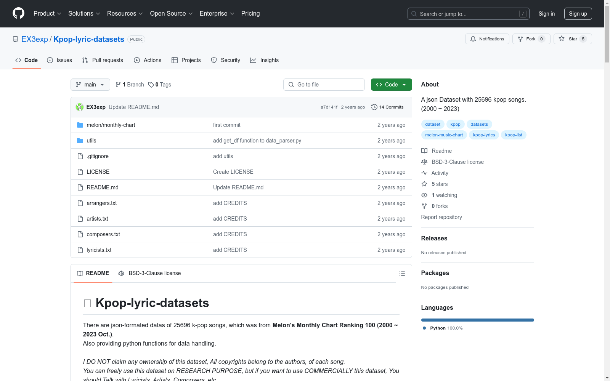Image resolution: width=610 pixels, height=381 pixels.
Task: Switch to the Actions tab
Action: coord(148,60)
